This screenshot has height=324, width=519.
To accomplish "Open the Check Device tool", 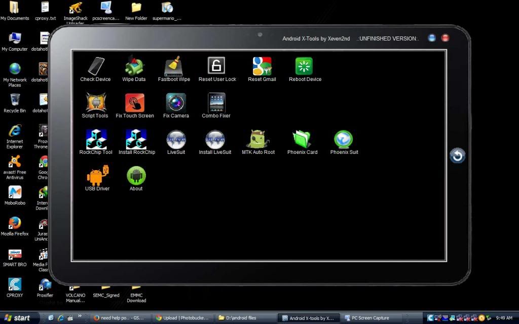I will tap(95, 67).
